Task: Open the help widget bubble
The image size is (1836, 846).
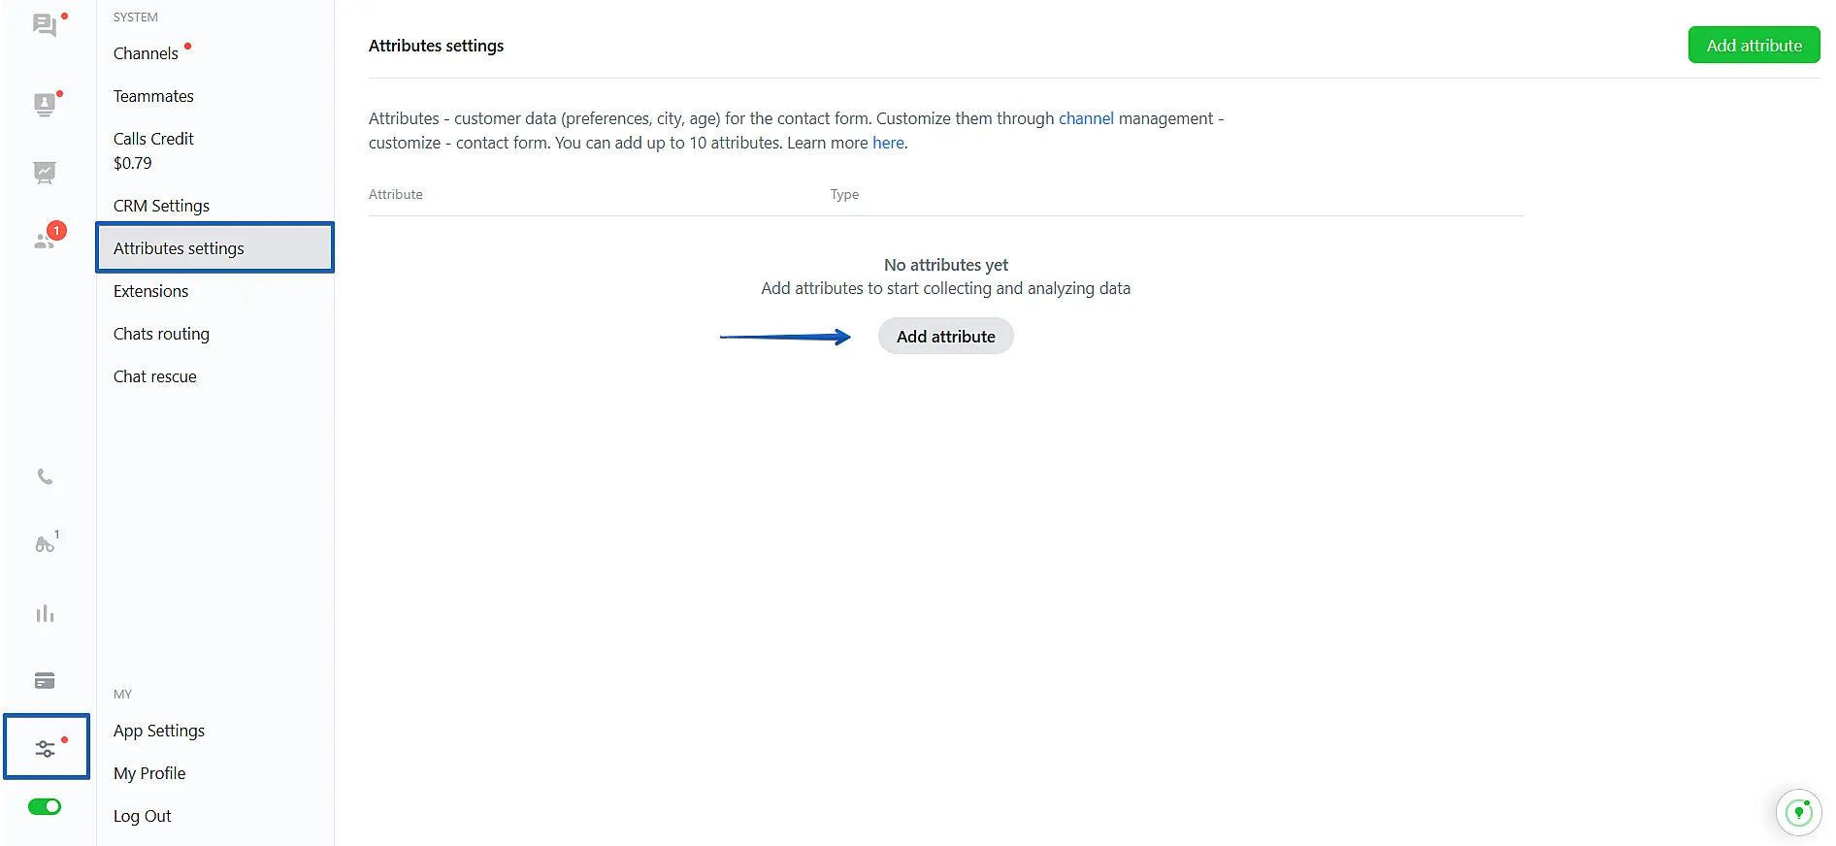Action: (x=1798, y=813)
